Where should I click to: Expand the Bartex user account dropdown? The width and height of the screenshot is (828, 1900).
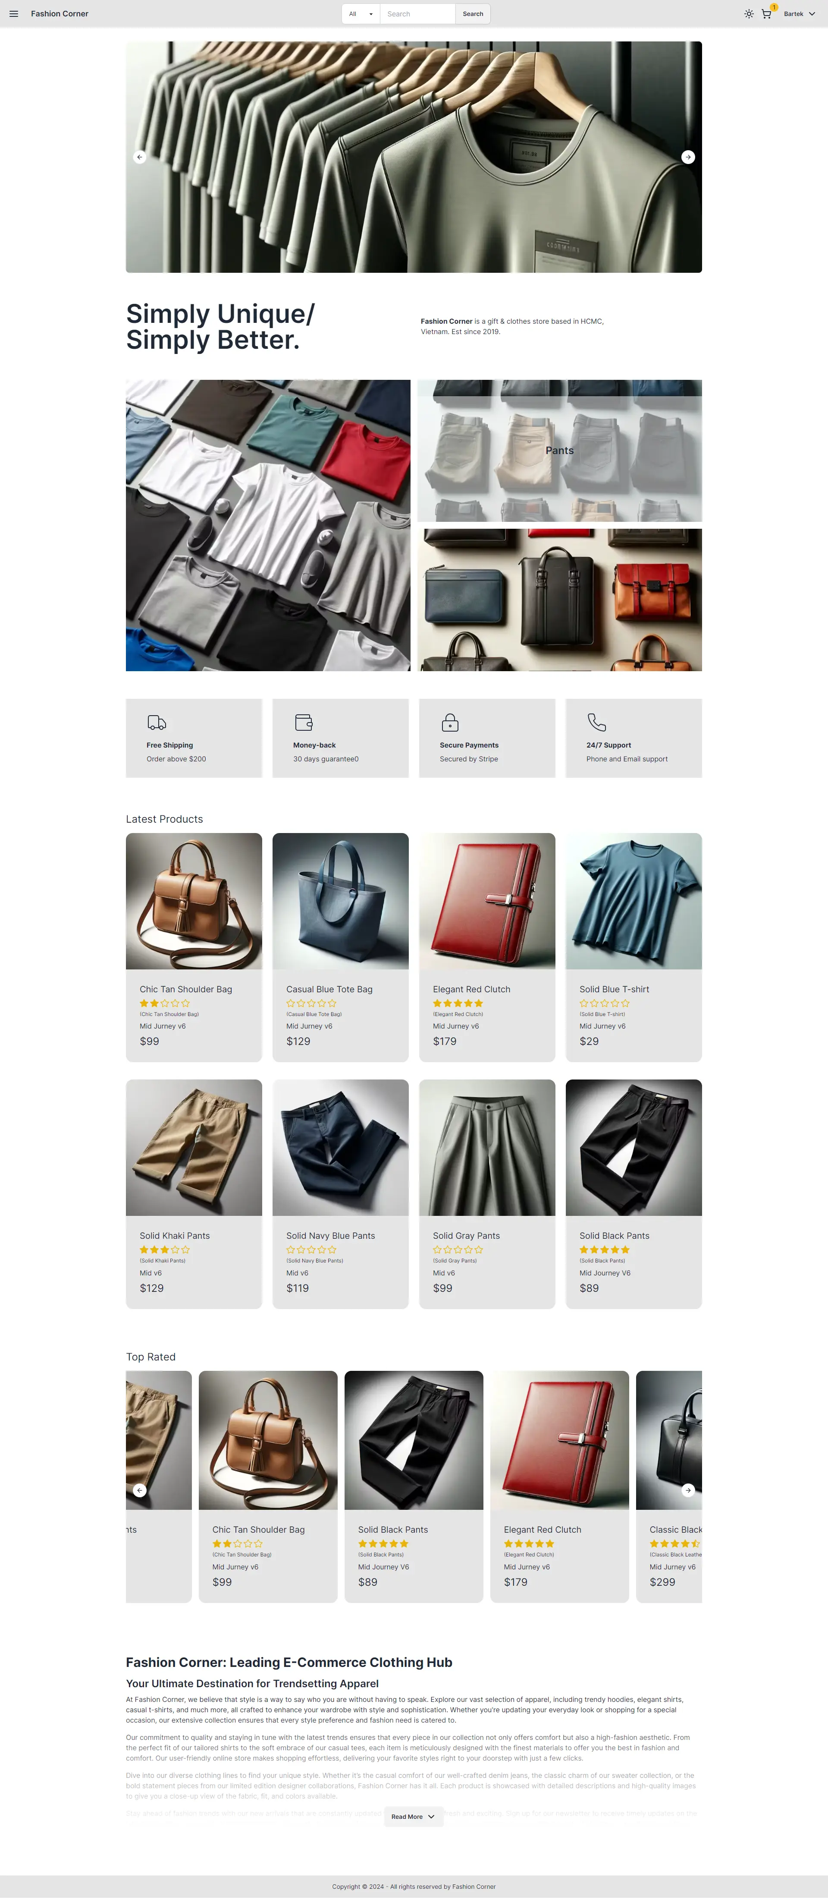[x=800, y=13]
